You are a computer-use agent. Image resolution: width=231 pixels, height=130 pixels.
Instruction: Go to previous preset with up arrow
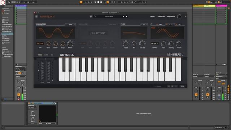coord(123,17)
